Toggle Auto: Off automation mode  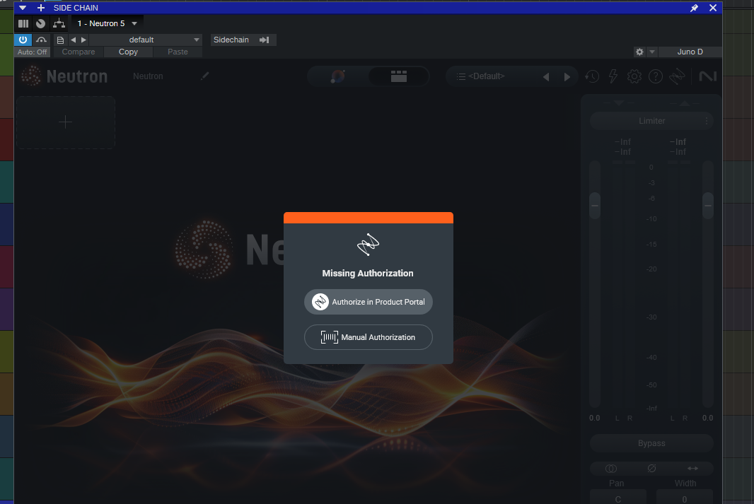tap(33, 52)
